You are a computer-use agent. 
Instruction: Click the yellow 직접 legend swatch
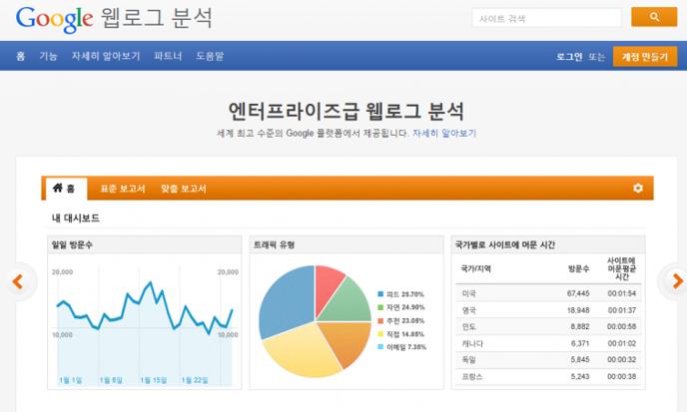[x=380, y=334]
